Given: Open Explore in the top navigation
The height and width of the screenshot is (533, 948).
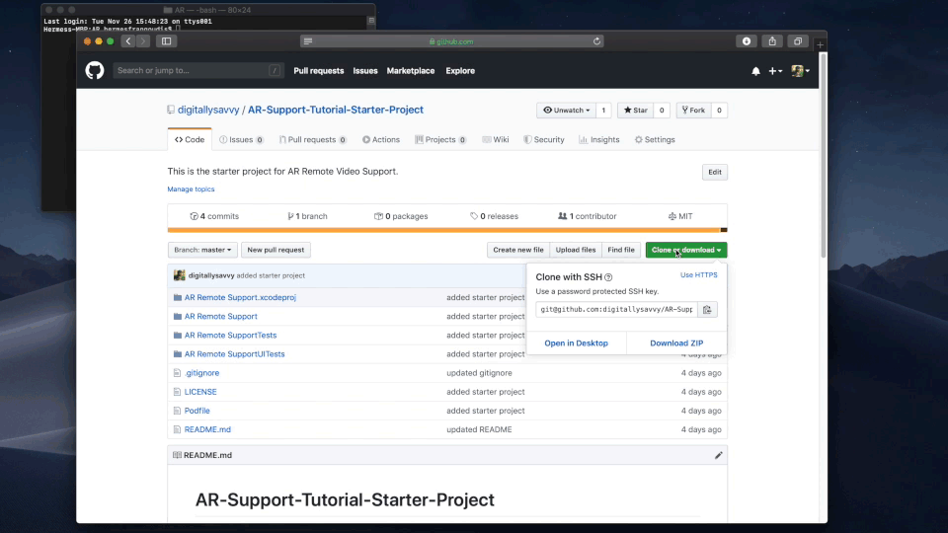Looking at the screenshot, I should (460, 71).
